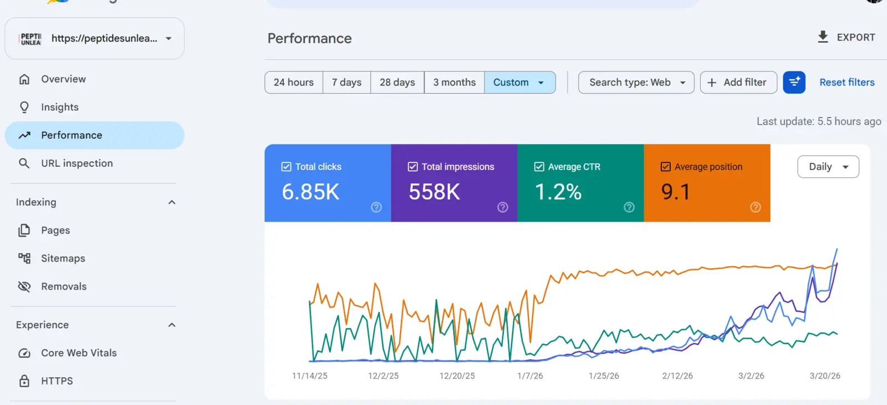Collapse the Indexing section
Viewport: 887px width, 405px height.
pyautogui.click(x=172, y=202)
